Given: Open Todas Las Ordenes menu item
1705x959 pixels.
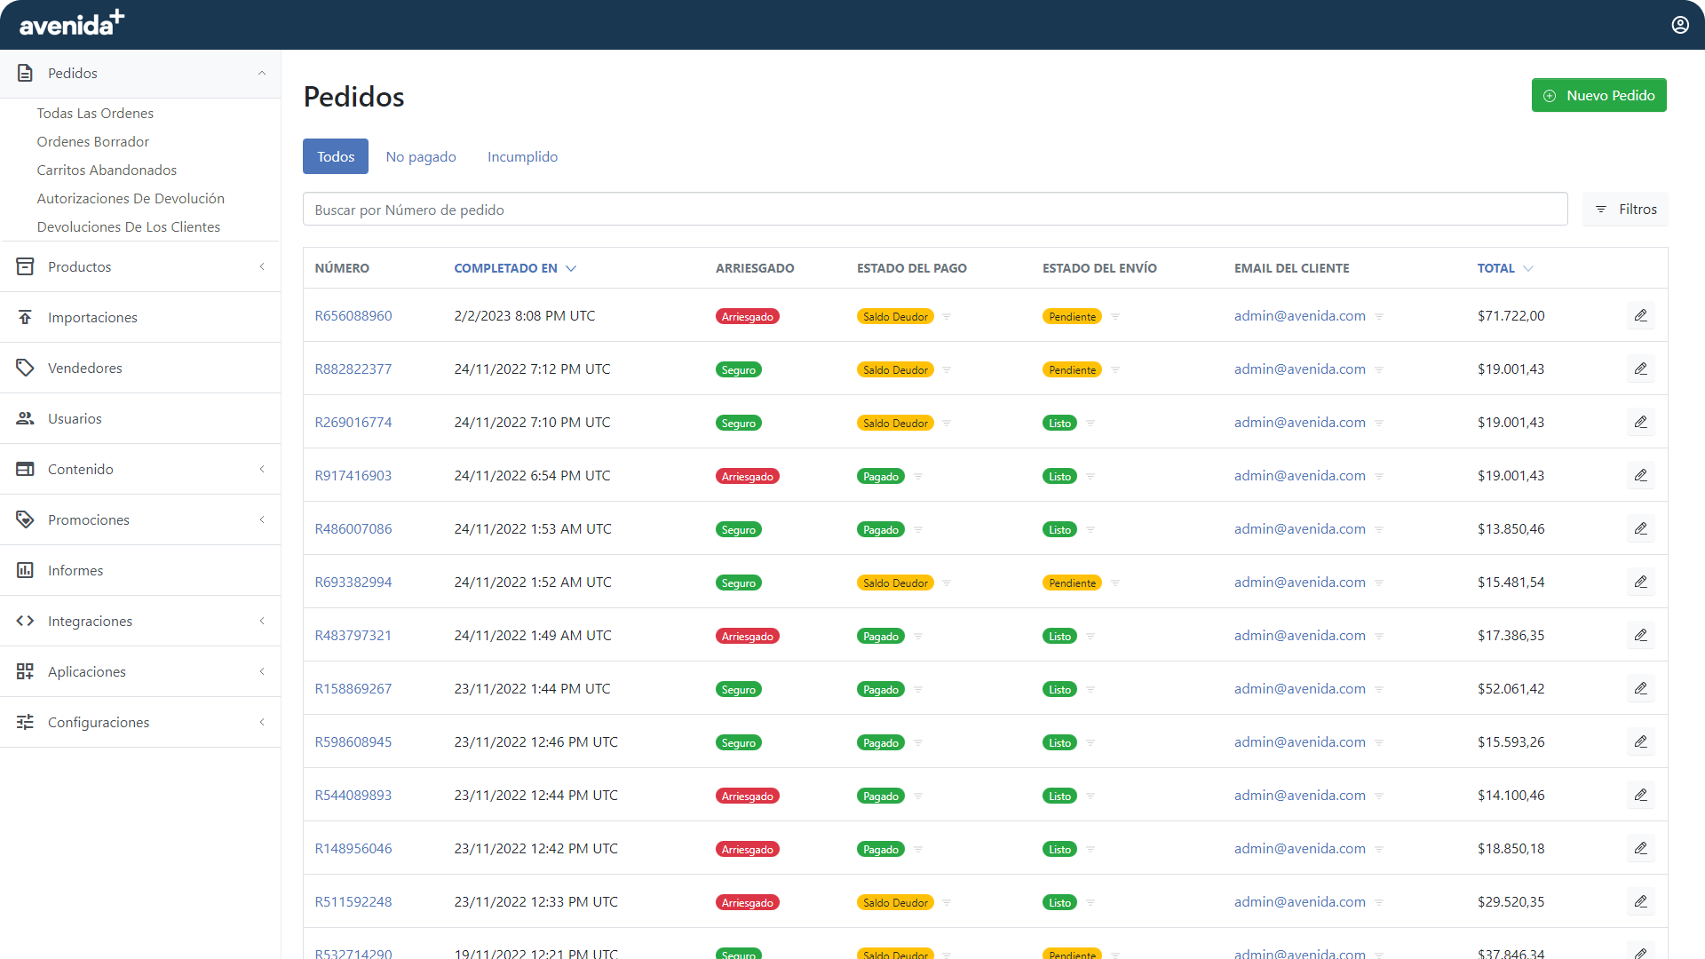Looking at the screenshot, I should click(x=95, y=113).
